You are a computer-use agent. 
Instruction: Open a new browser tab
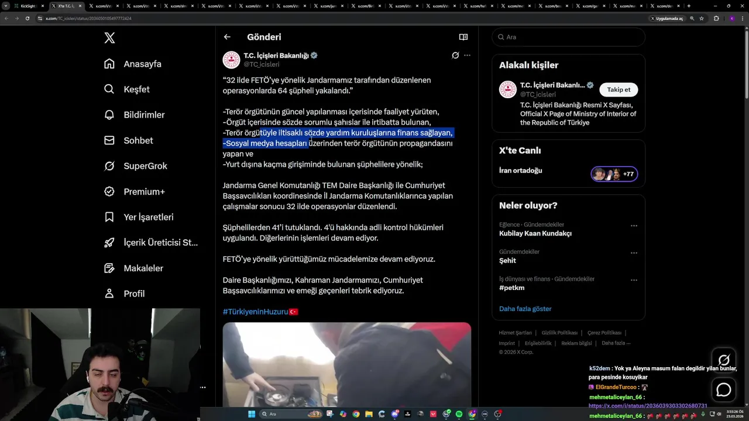689,6
